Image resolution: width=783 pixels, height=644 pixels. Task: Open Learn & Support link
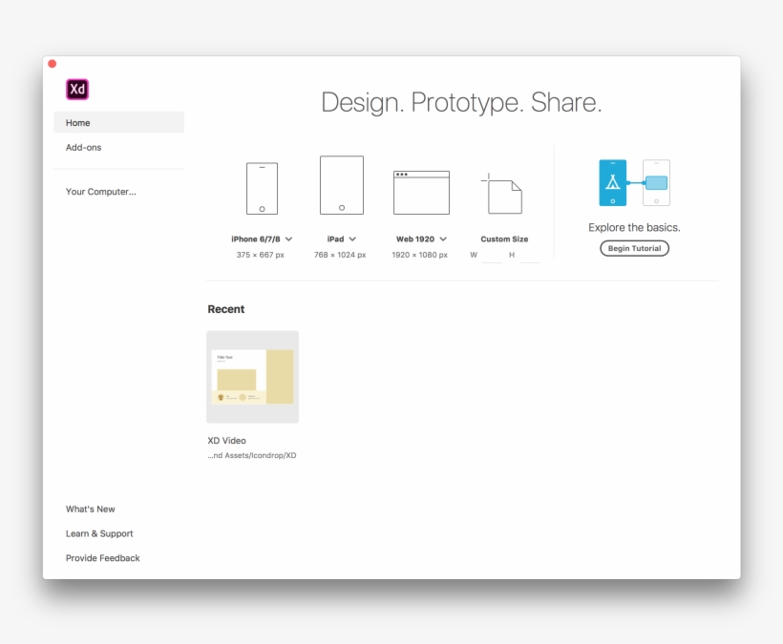pos(99,533)
